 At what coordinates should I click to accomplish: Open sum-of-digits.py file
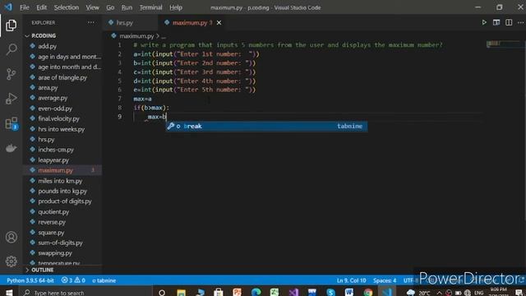pos(60,243)
